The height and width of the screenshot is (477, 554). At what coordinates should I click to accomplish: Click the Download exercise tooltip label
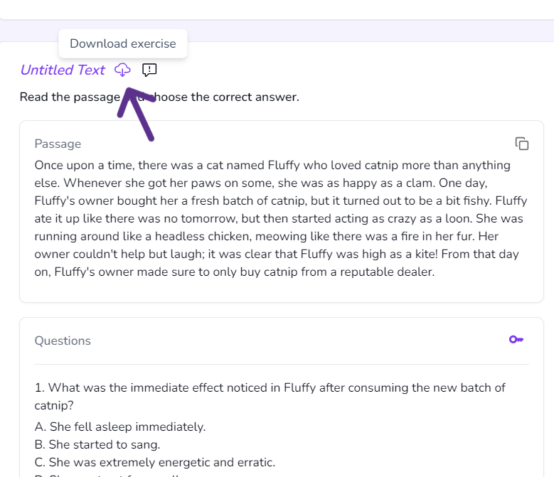click(x=123, y=43)
